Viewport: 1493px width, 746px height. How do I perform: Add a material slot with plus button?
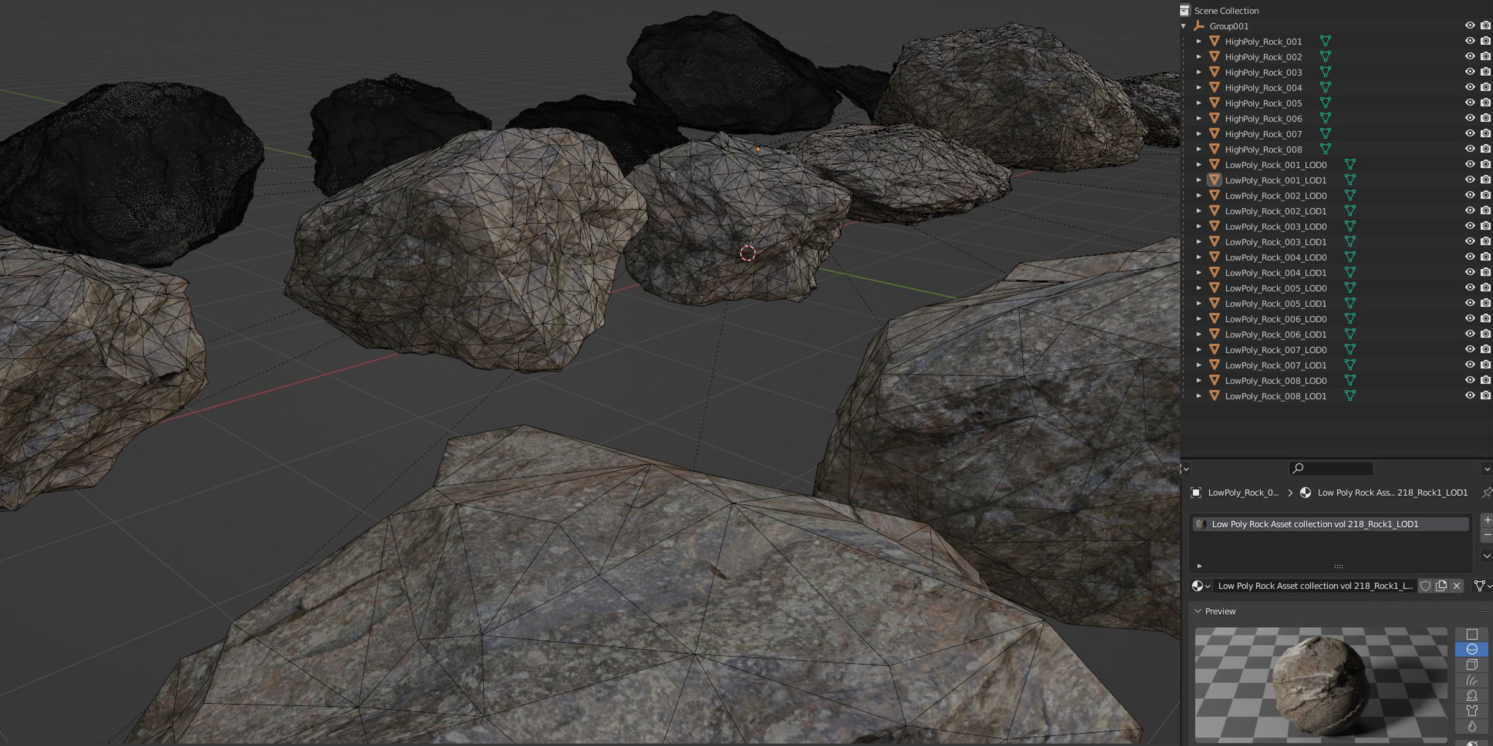pyautogui.click(x=1487, y=520)
